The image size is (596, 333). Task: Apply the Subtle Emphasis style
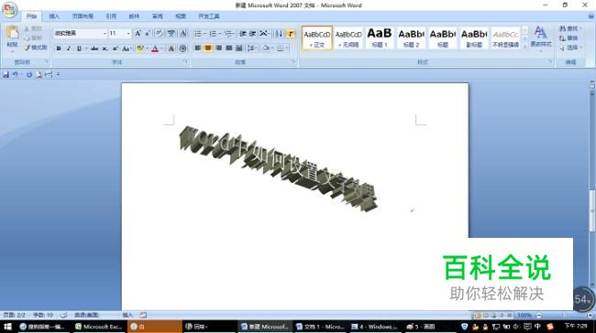[505, 38]
